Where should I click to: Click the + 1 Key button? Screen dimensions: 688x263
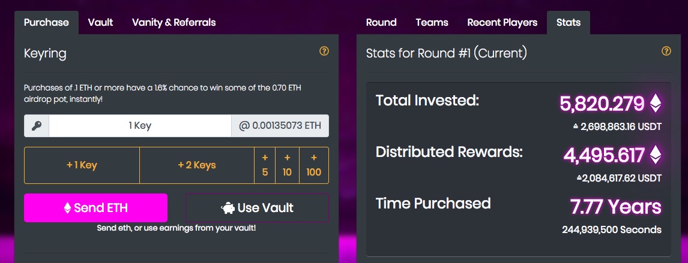[x=82, y=165]
